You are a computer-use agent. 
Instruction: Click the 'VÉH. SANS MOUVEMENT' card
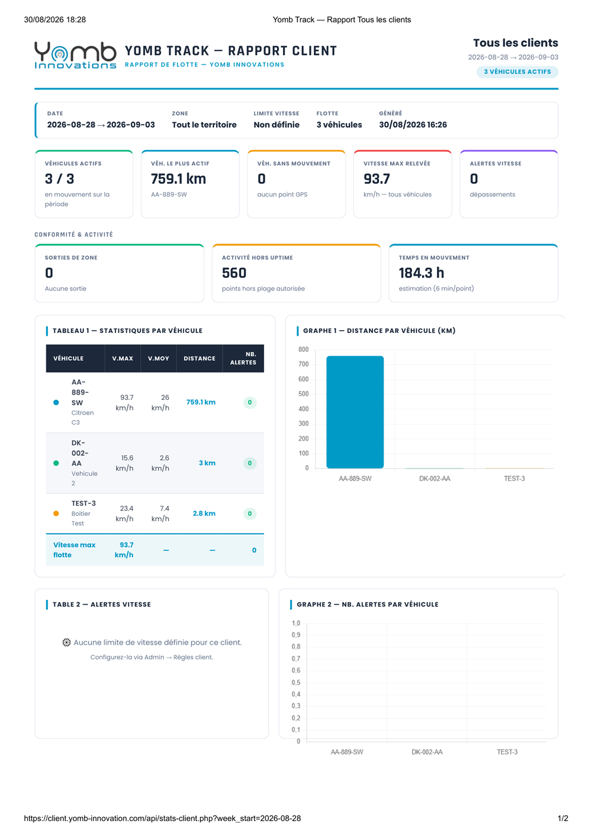[x=296, y=184]
